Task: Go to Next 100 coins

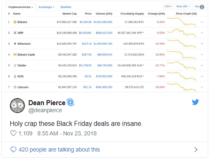Action: click(x=183, y=7)
